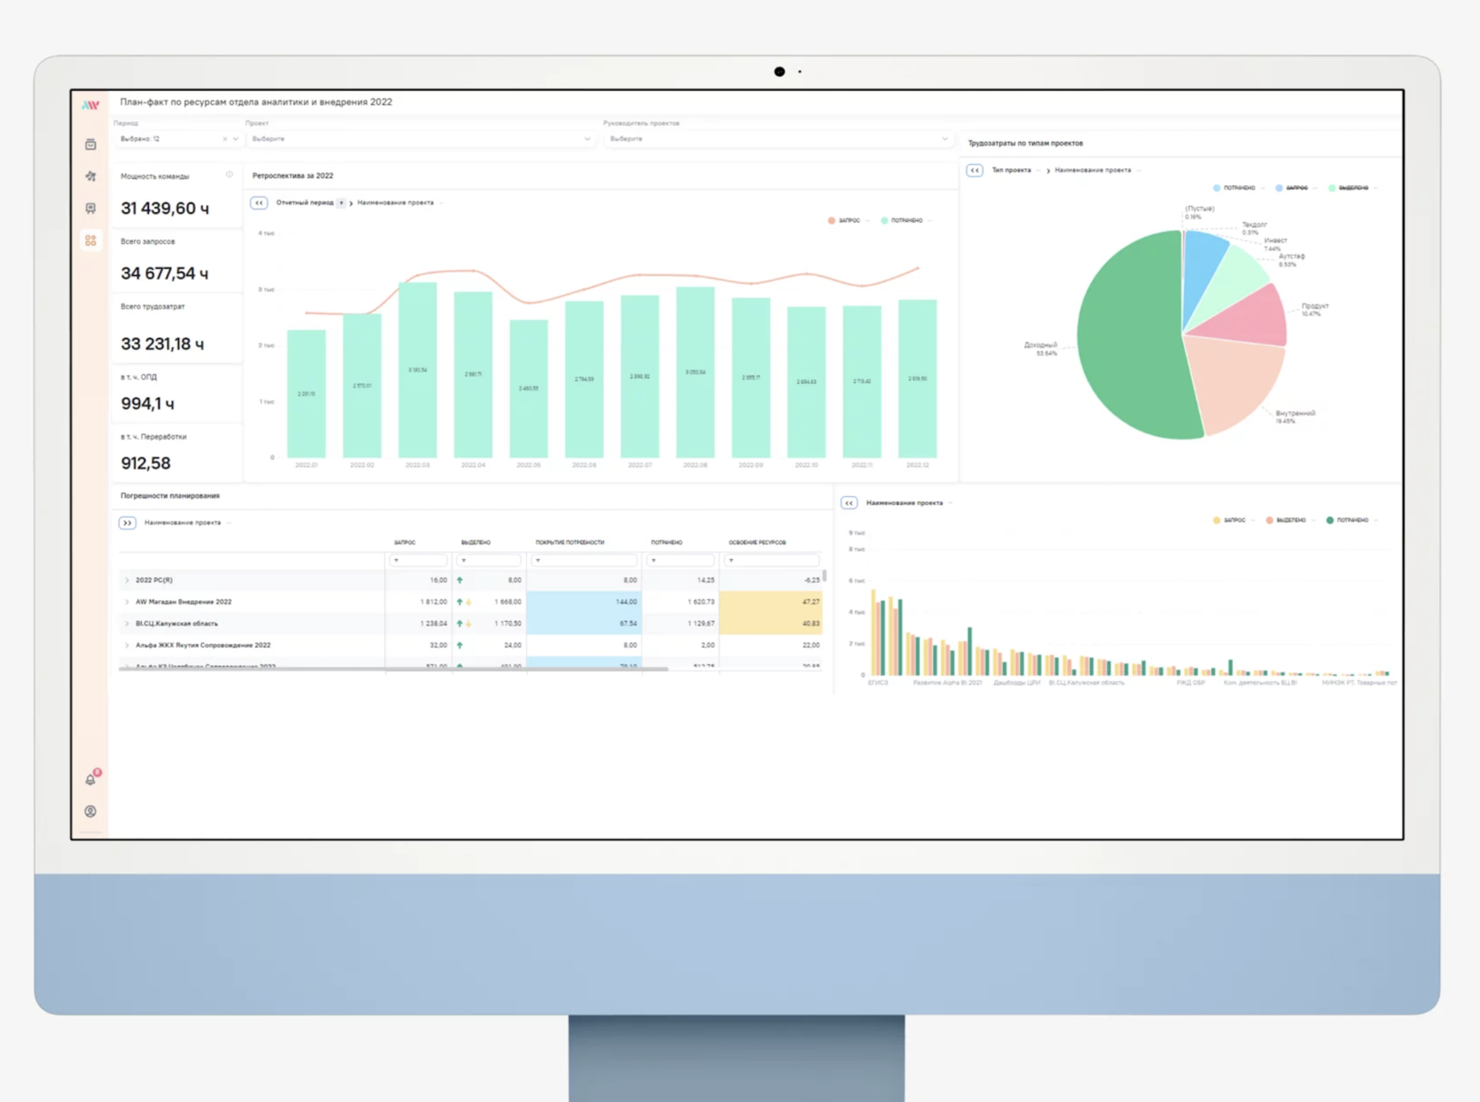Screen dimensions: 1480x1102
Task: Select Наименование проекта breadcrumb in Ретроспектива
Action: [396, 203]
